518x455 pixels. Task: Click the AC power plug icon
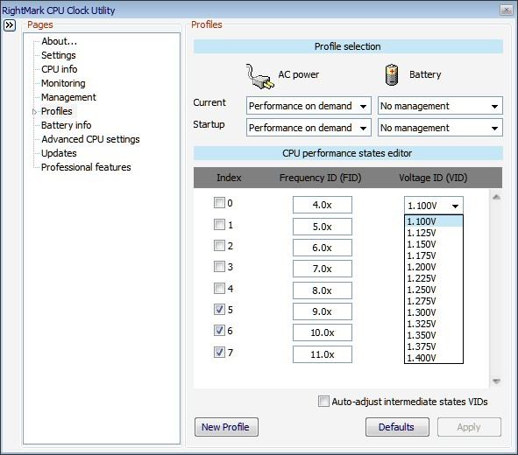coord(259,76)
